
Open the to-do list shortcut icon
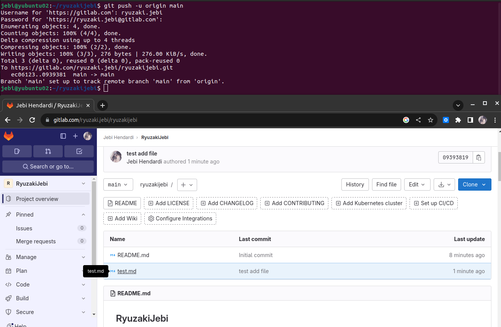pyautogui.click(x=79, y=151)
